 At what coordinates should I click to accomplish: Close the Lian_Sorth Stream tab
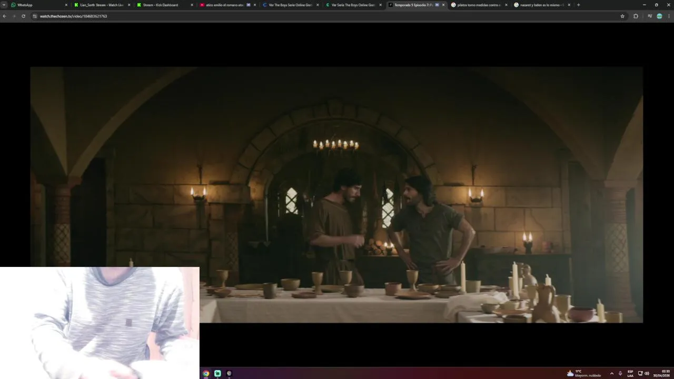pos(129,5)
